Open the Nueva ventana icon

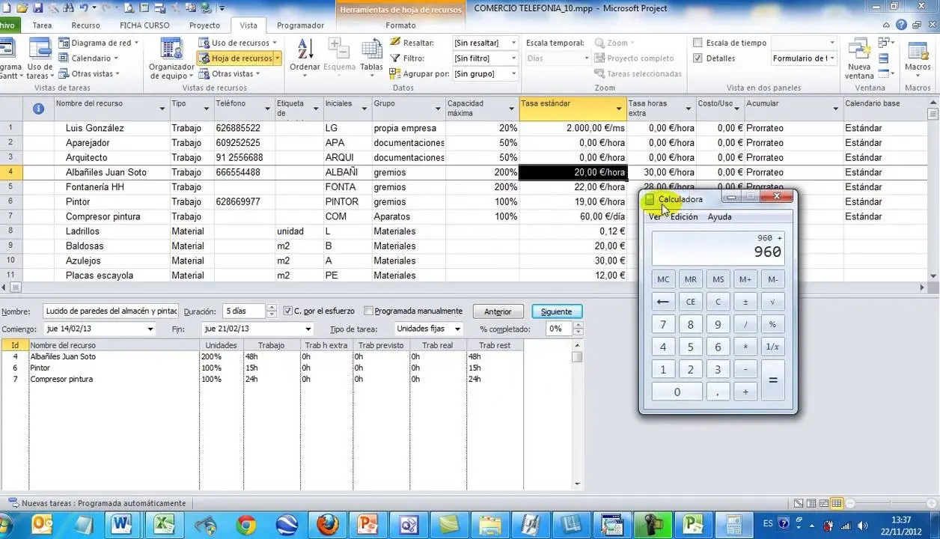point(859,58)
